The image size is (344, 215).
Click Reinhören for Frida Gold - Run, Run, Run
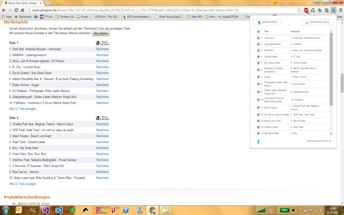click(103, 154)
